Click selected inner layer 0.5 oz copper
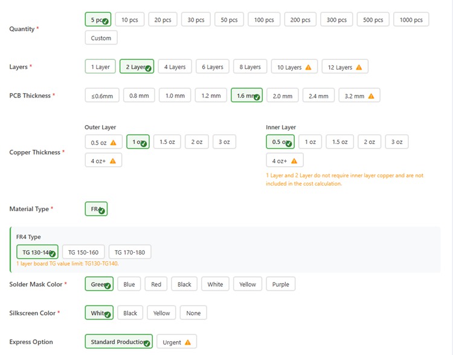This screenshot has height=355, width=453. click(x=280, y=142)
